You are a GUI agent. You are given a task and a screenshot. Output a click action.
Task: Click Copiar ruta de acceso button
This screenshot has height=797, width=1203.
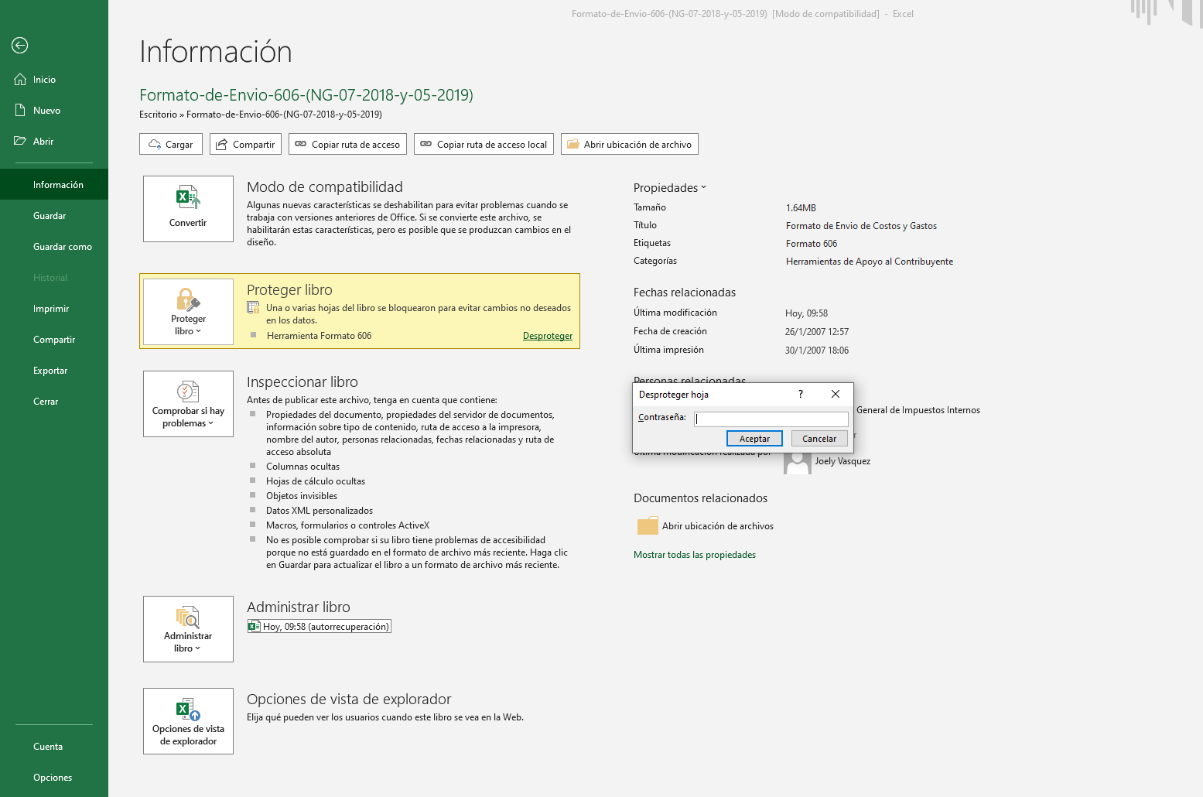tap(347, 144)
